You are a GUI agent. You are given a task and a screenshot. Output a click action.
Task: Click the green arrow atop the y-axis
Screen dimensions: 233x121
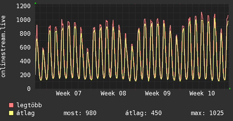pos(35,3)
